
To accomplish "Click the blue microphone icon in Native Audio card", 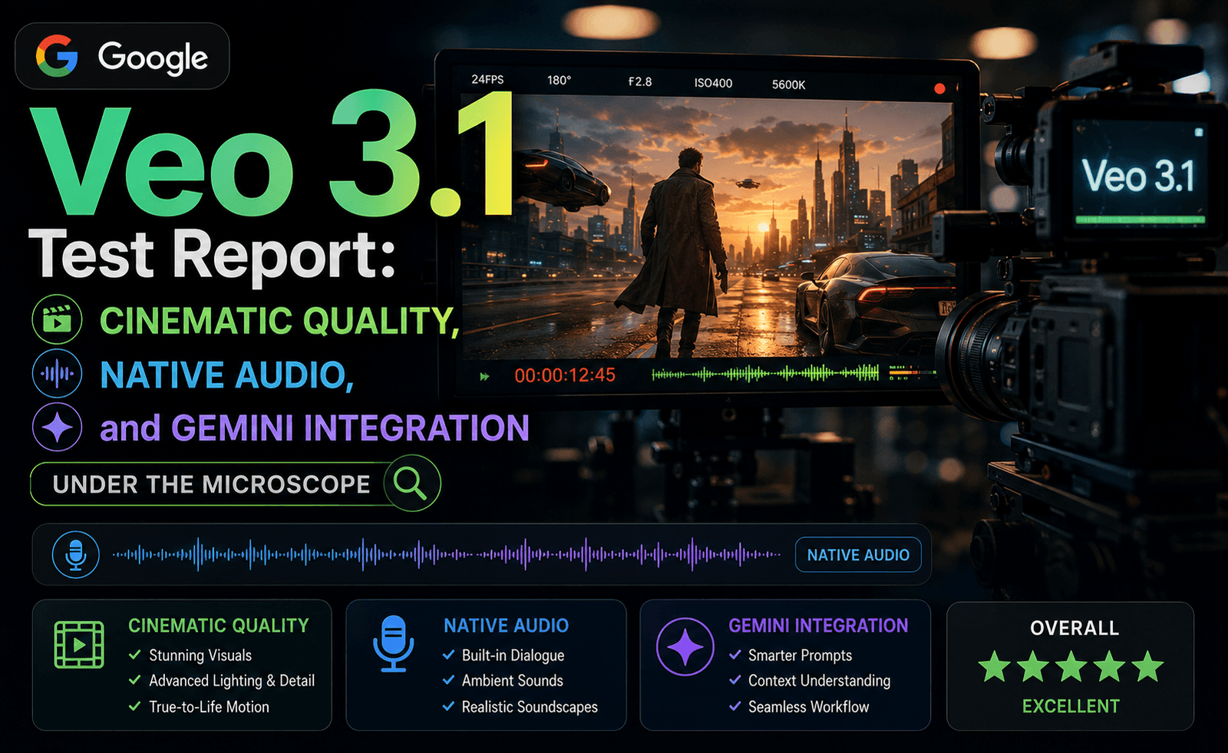I will click(x=393, y=643).
